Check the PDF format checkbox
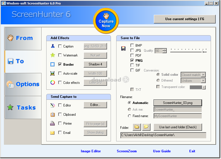This screenshot has width=221, height=159. (132, 55)
